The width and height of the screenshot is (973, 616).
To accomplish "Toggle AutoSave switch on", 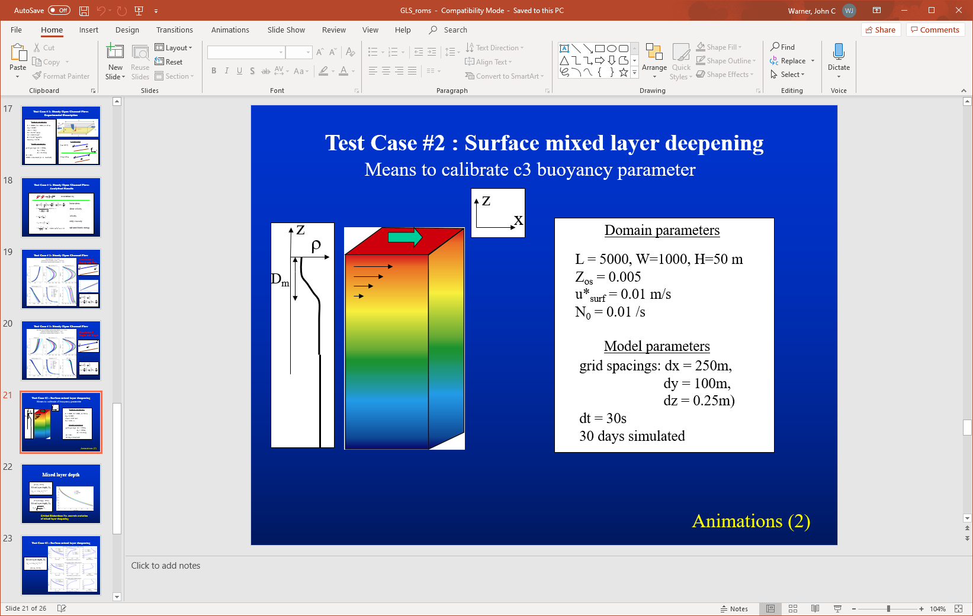I will (59, 11).
